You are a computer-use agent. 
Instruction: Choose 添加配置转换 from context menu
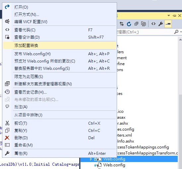tap(60, 46)
